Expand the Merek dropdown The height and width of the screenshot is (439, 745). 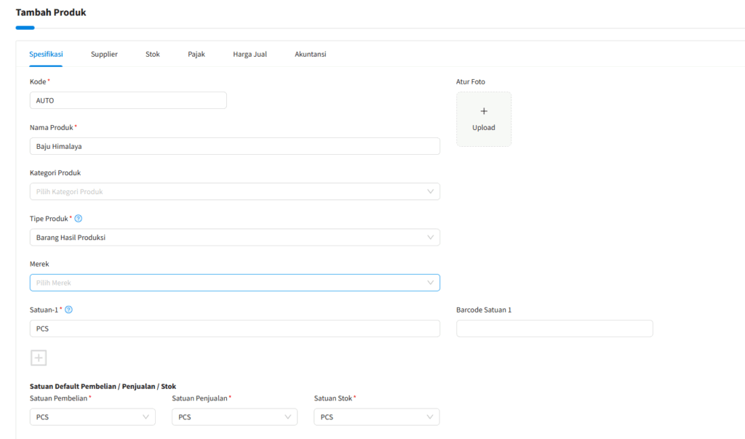234,283
